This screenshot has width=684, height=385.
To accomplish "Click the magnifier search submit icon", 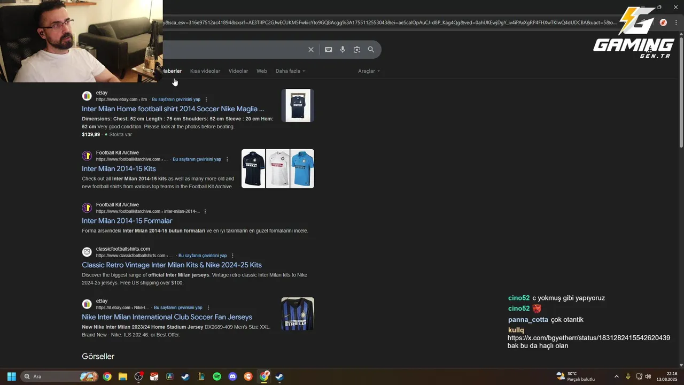I will coord(371,50).
